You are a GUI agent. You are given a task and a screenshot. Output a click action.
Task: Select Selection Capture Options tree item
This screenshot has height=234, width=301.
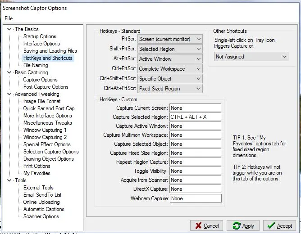pyautogui.click(x=51, y=152)
